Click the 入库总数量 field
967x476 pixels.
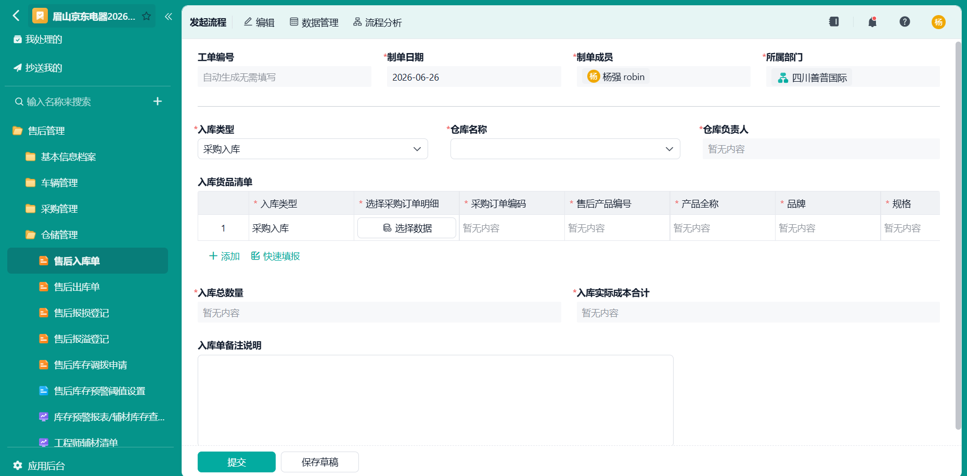point(379,312)
